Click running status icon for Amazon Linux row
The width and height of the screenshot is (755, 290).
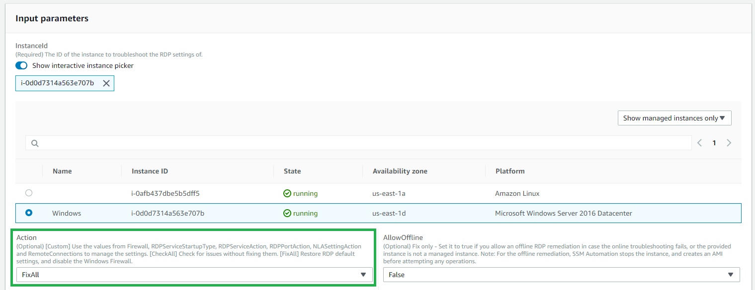click(287, 193)
